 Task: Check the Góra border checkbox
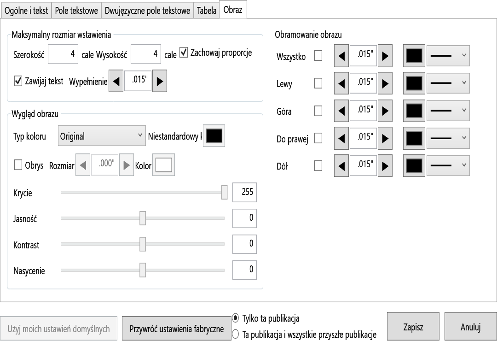(x=318, y=111)
